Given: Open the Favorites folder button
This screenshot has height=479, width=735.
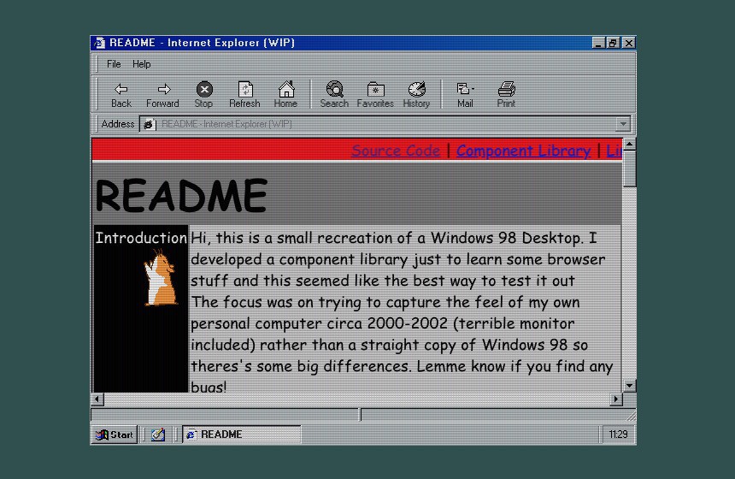Looking at the screenshot, I should pyautogui.click(x=375, y=95).
